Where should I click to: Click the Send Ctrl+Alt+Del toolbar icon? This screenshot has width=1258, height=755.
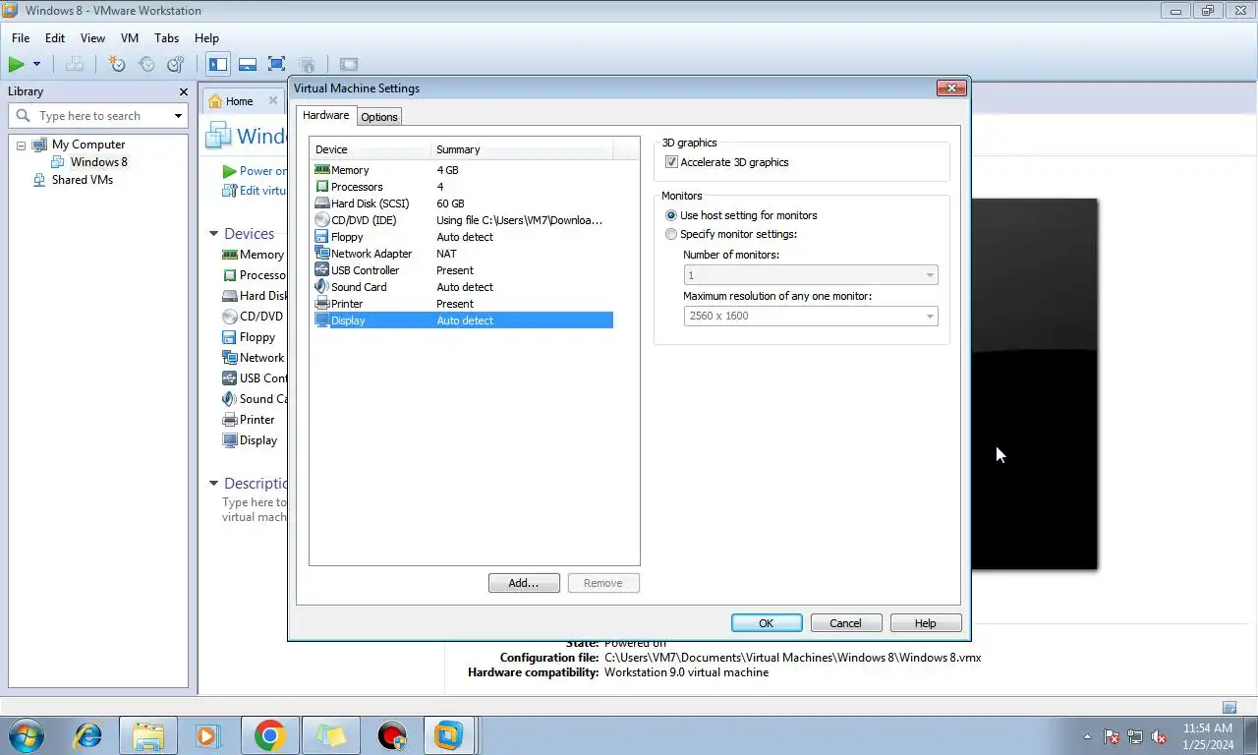74,64
